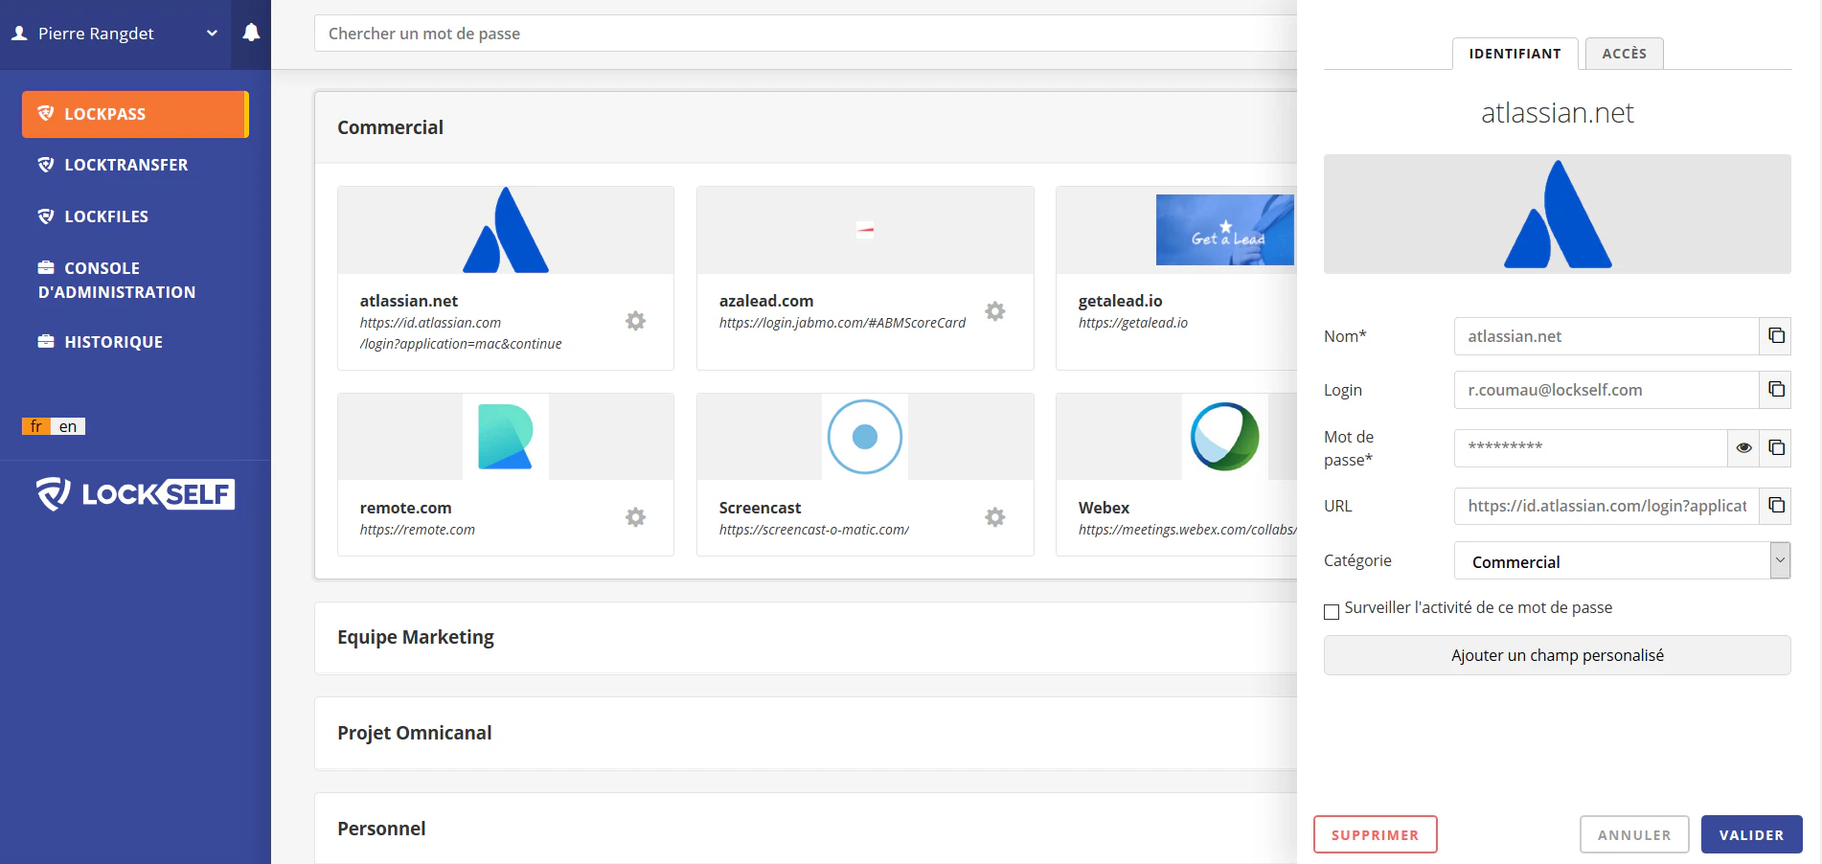
Task: Switch language to English
Action: click(x=68, y=426)
